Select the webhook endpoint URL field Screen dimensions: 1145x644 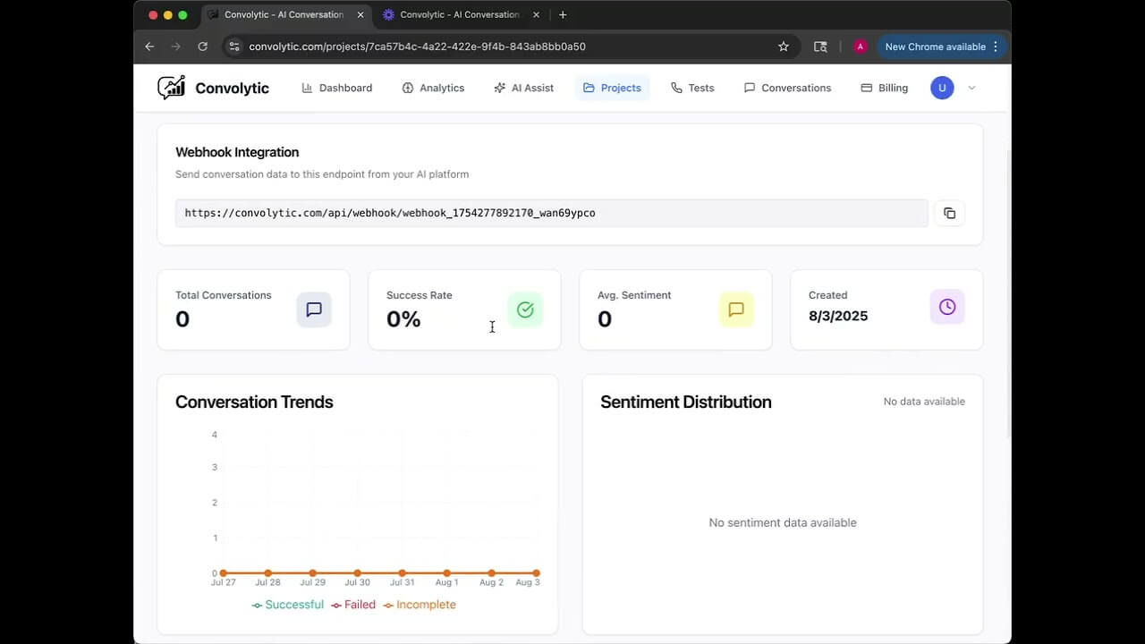551,213
